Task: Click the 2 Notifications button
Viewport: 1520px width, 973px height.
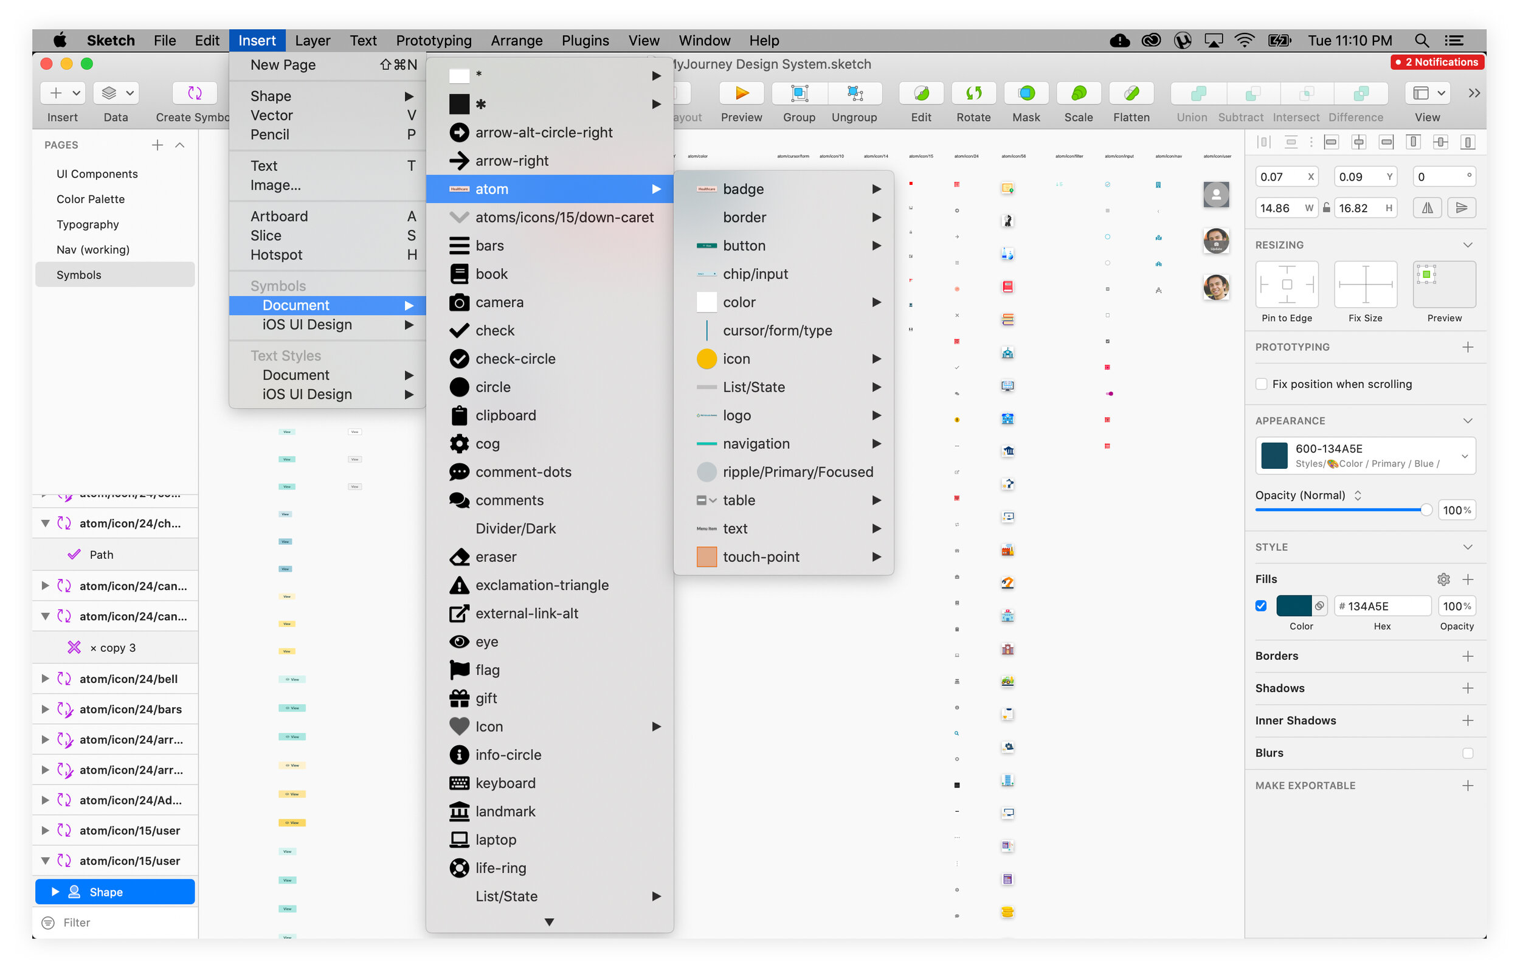Action: pyautogui.click(x=1437, y=62)
